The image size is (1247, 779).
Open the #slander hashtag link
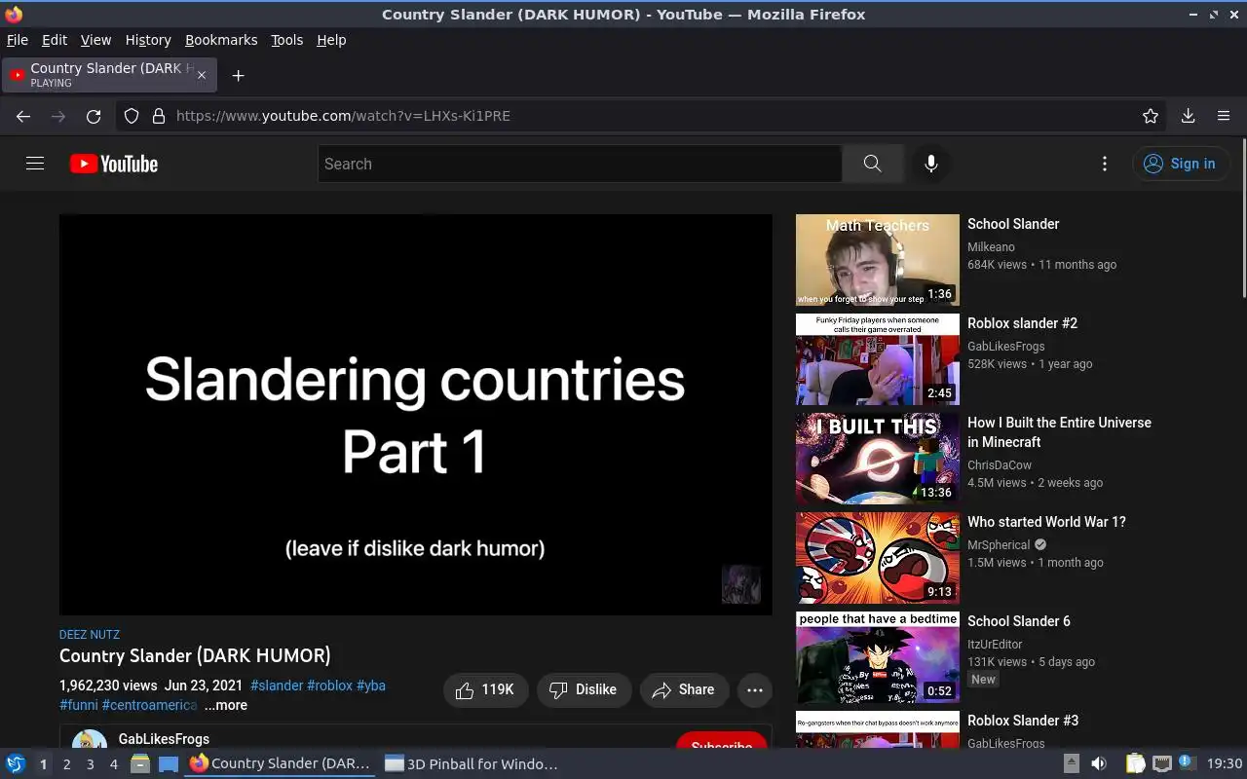(x=277, y=686)
